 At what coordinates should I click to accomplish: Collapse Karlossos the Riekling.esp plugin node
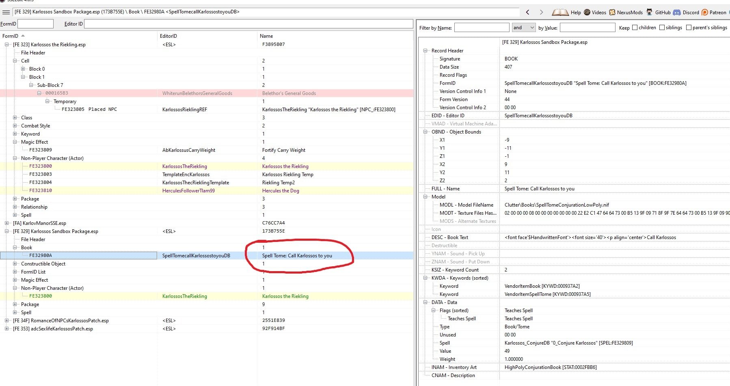[7, 45]
